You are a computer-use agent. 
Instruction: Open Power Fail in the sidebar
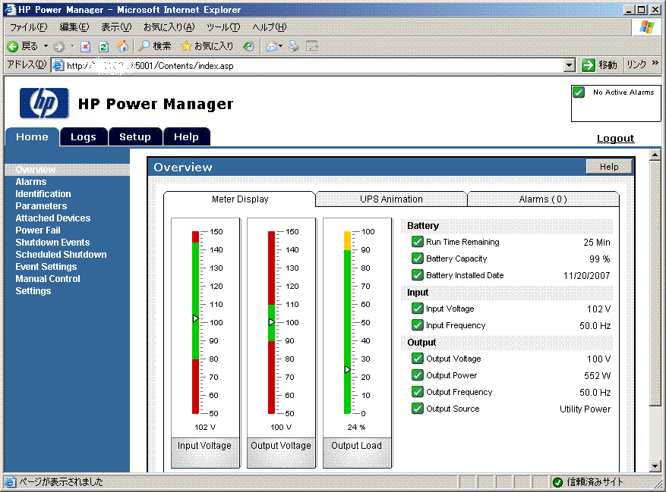pyautogui.click(x=38, y=230)
